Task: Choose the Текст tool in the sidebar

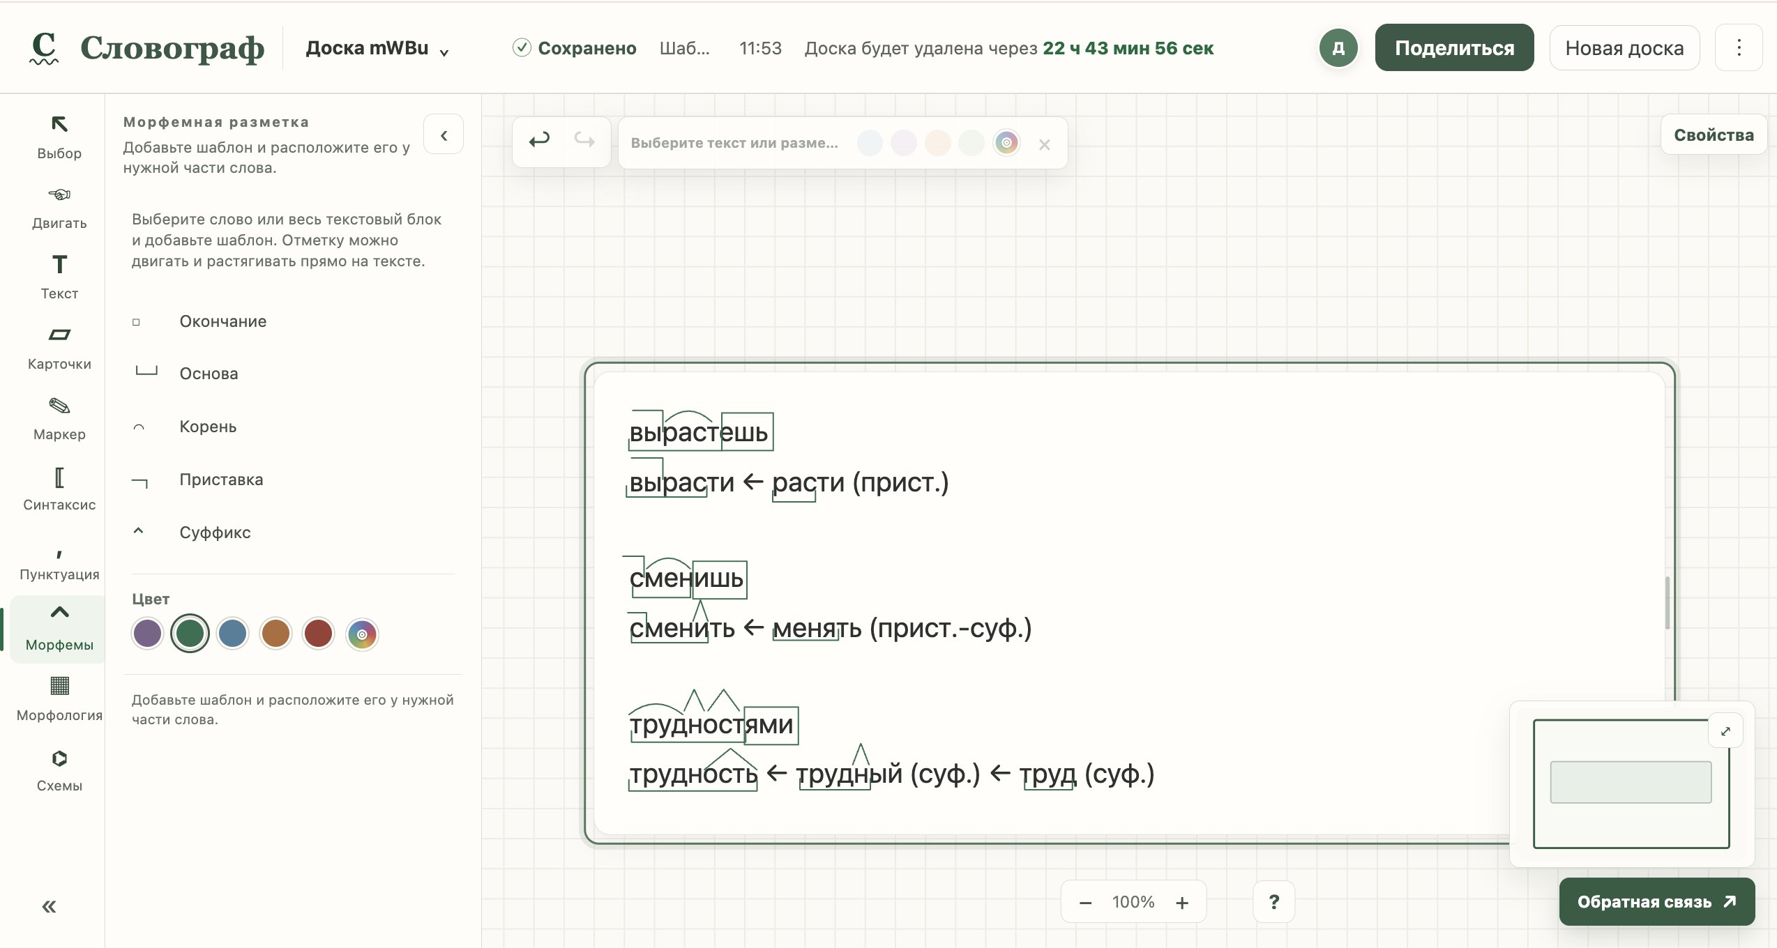Action: [x=59, y=278]
